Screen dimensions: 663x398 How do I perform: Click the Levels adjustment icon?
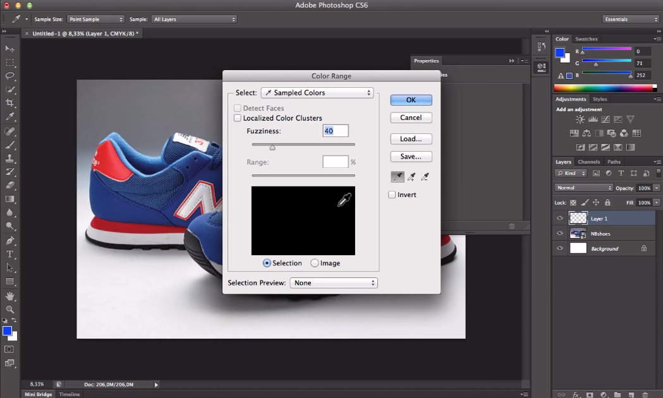[593, 119]
